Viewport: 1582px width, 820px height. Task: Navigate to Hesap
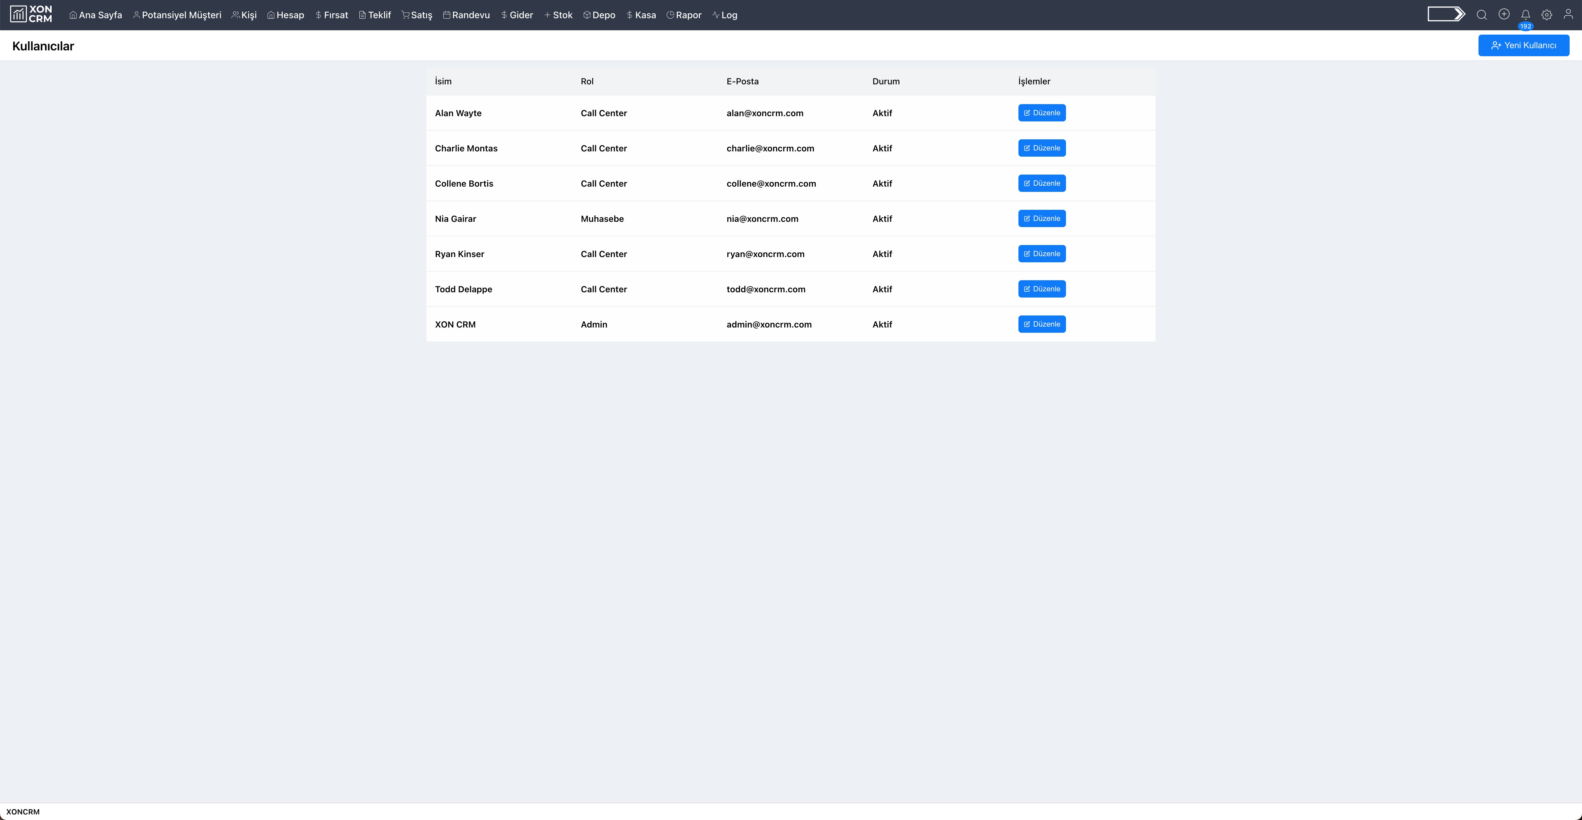tap(286, 15)
